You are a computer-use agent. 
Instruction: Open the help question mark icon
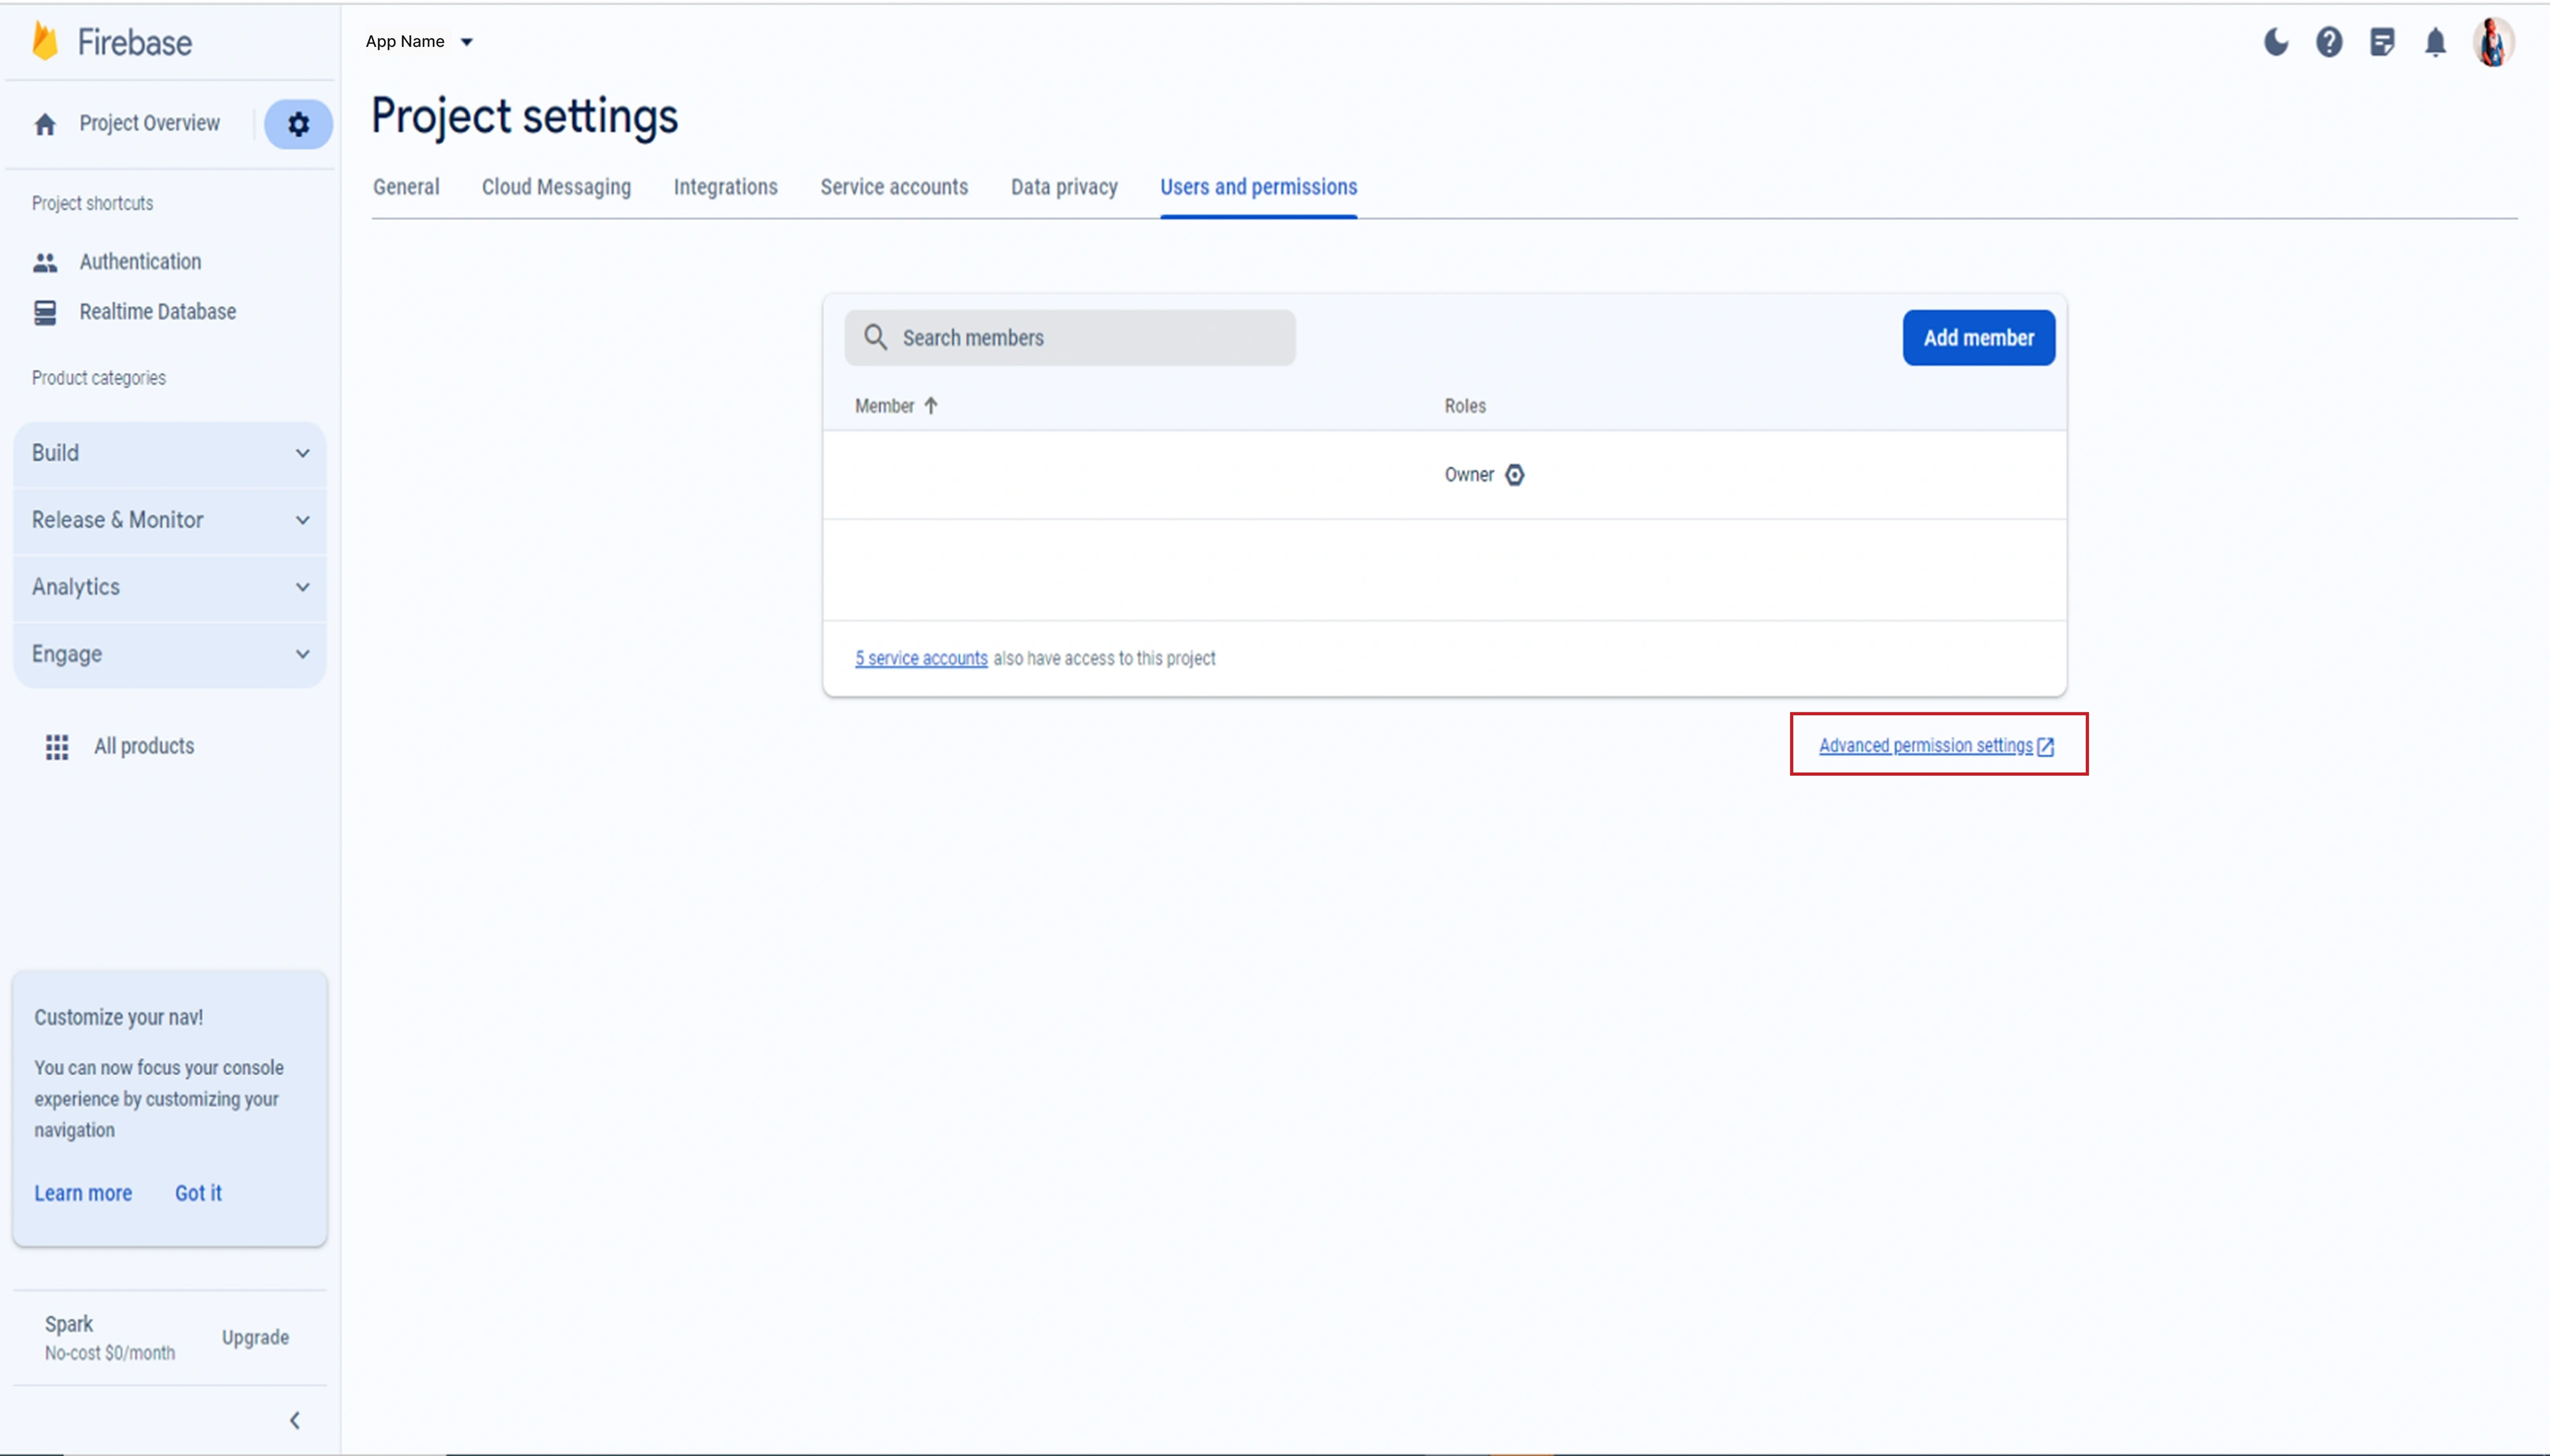click(2329, 42)
